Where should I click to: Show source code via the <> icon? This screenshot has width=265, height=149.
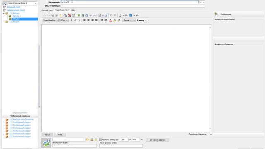coord(137,15)
